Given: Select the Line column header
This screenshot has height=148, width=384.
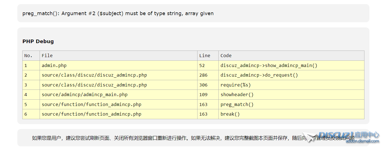Looking at the screenshot, I should point(205,56).
